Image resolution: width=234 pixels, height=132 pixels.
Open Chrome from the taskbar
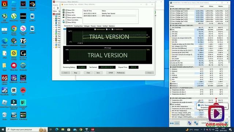pos(81,129)
